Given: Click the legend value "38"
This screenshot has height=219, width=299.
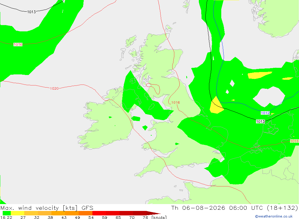Looking at the screenshot, I should (x=50, y=218).
